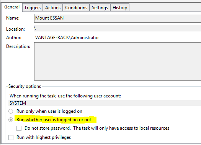Click inside the Description text area
The width and height of the screenshot is (201, 145).
coord(118,61)
